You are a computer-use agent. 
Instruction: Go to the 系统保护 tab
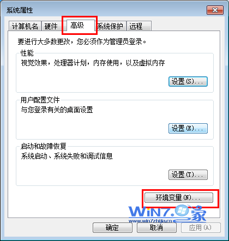click(110, 26)
